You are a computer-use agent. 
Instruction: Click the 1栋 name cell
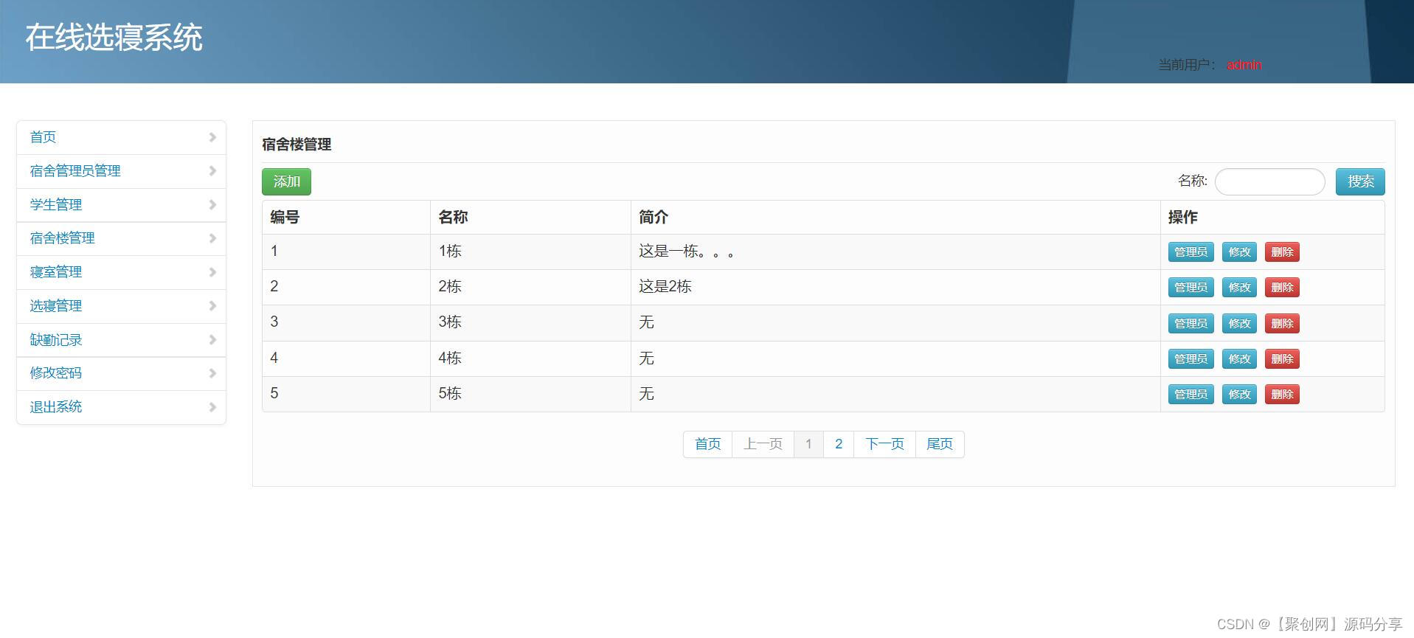[530, 252]
